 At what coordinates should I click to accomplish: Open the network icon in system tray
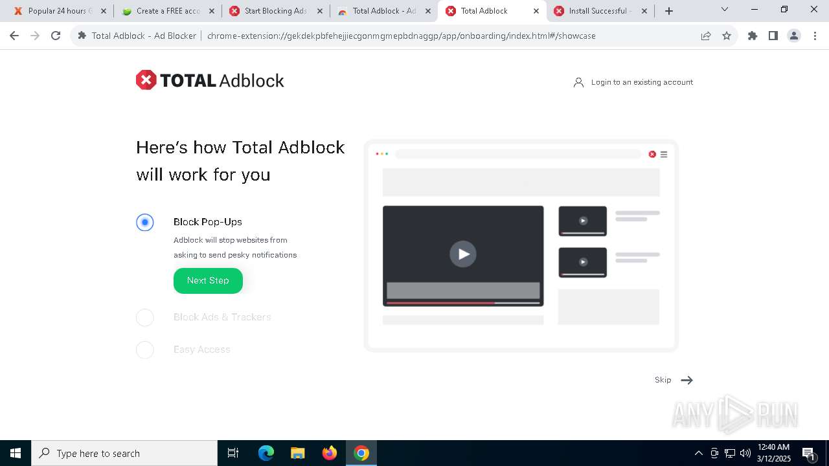(730, 453)
